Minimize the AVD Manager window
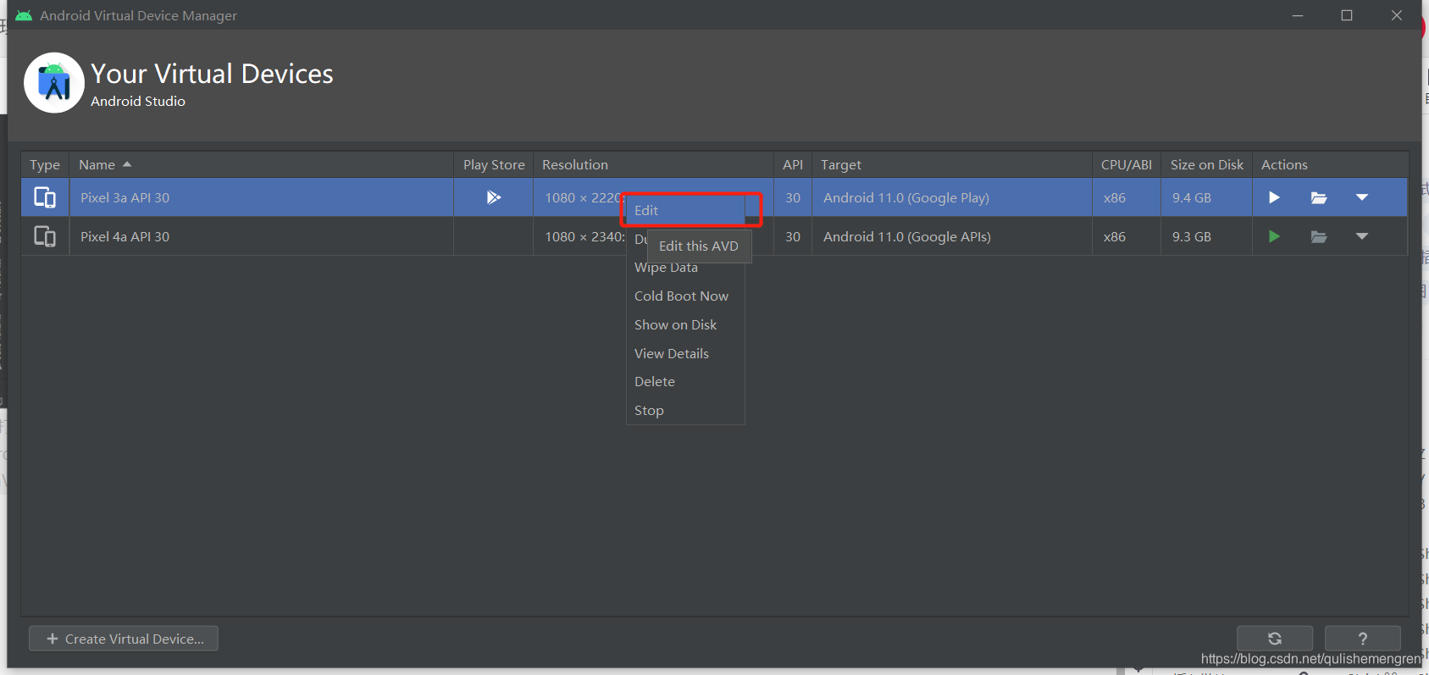The image size is (1429, 675). point(1297,15)
